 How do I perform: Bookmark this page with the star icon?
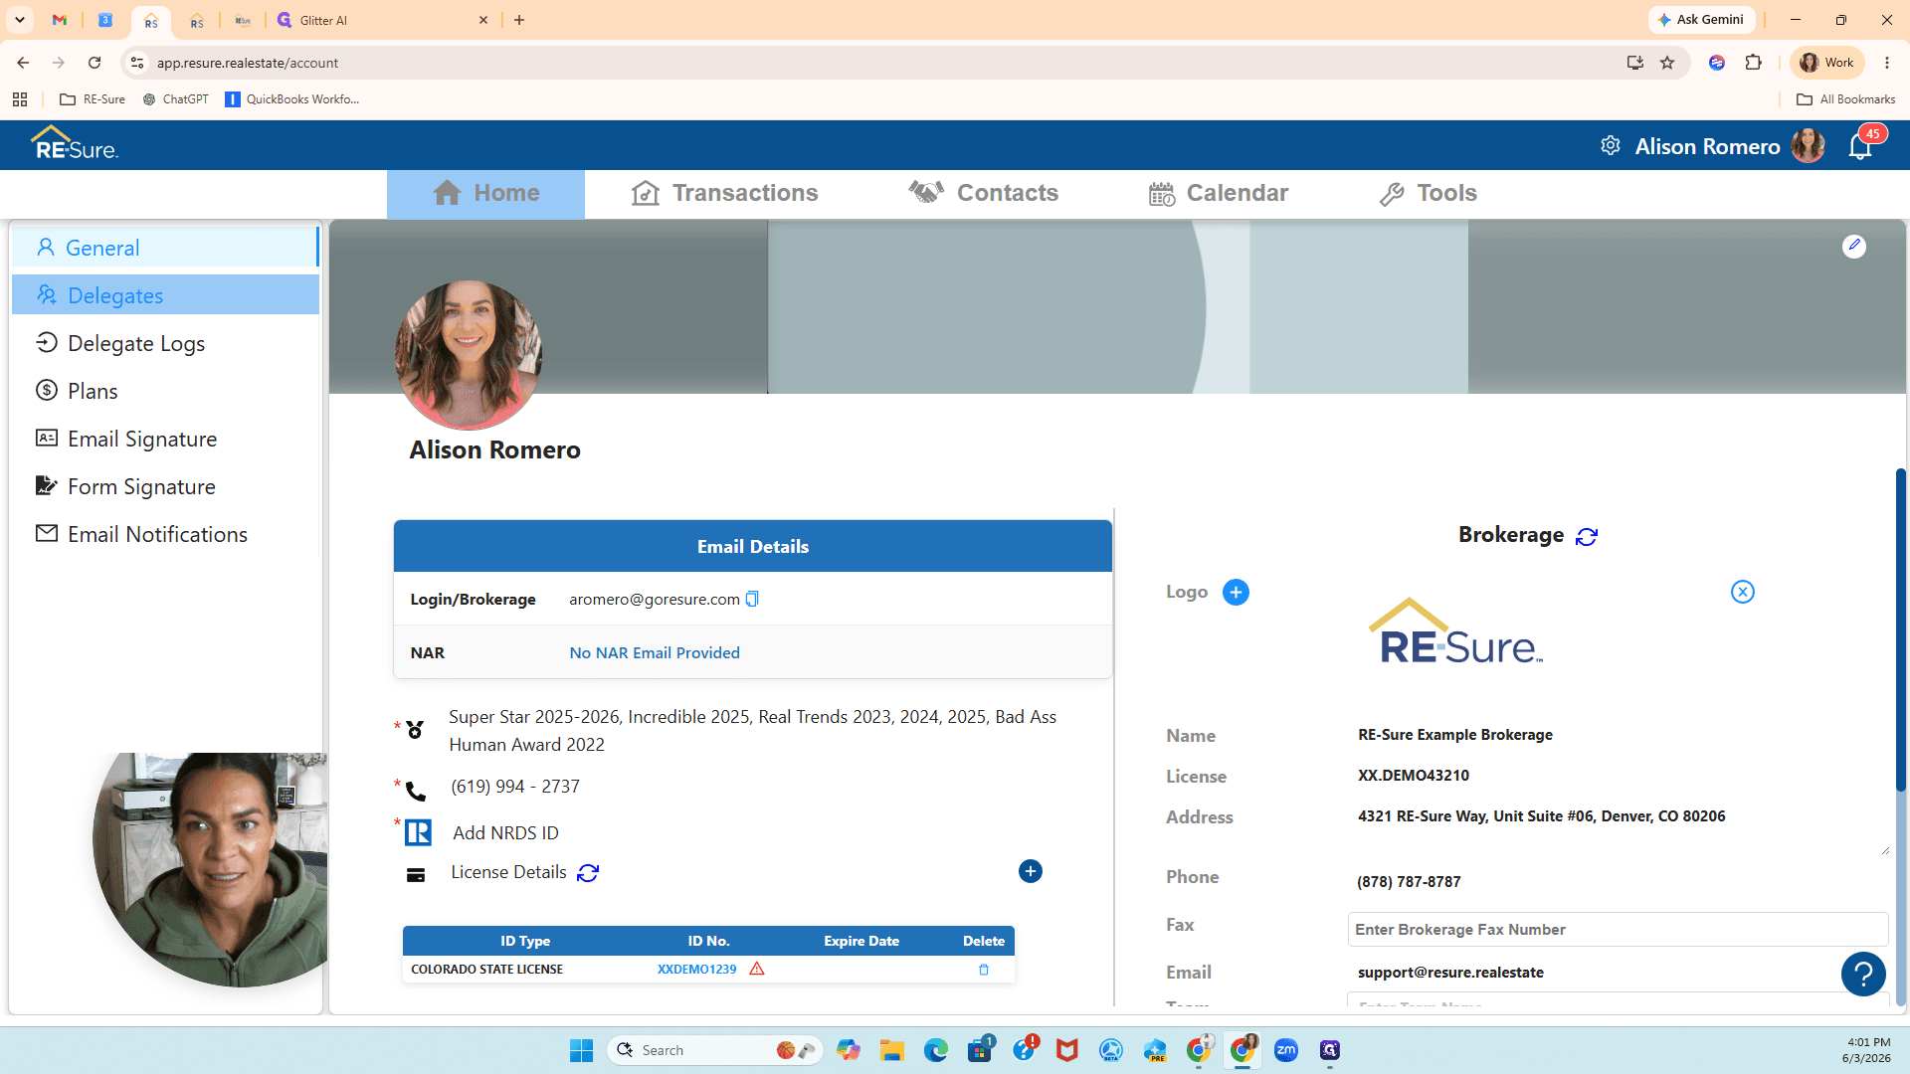1667,63
